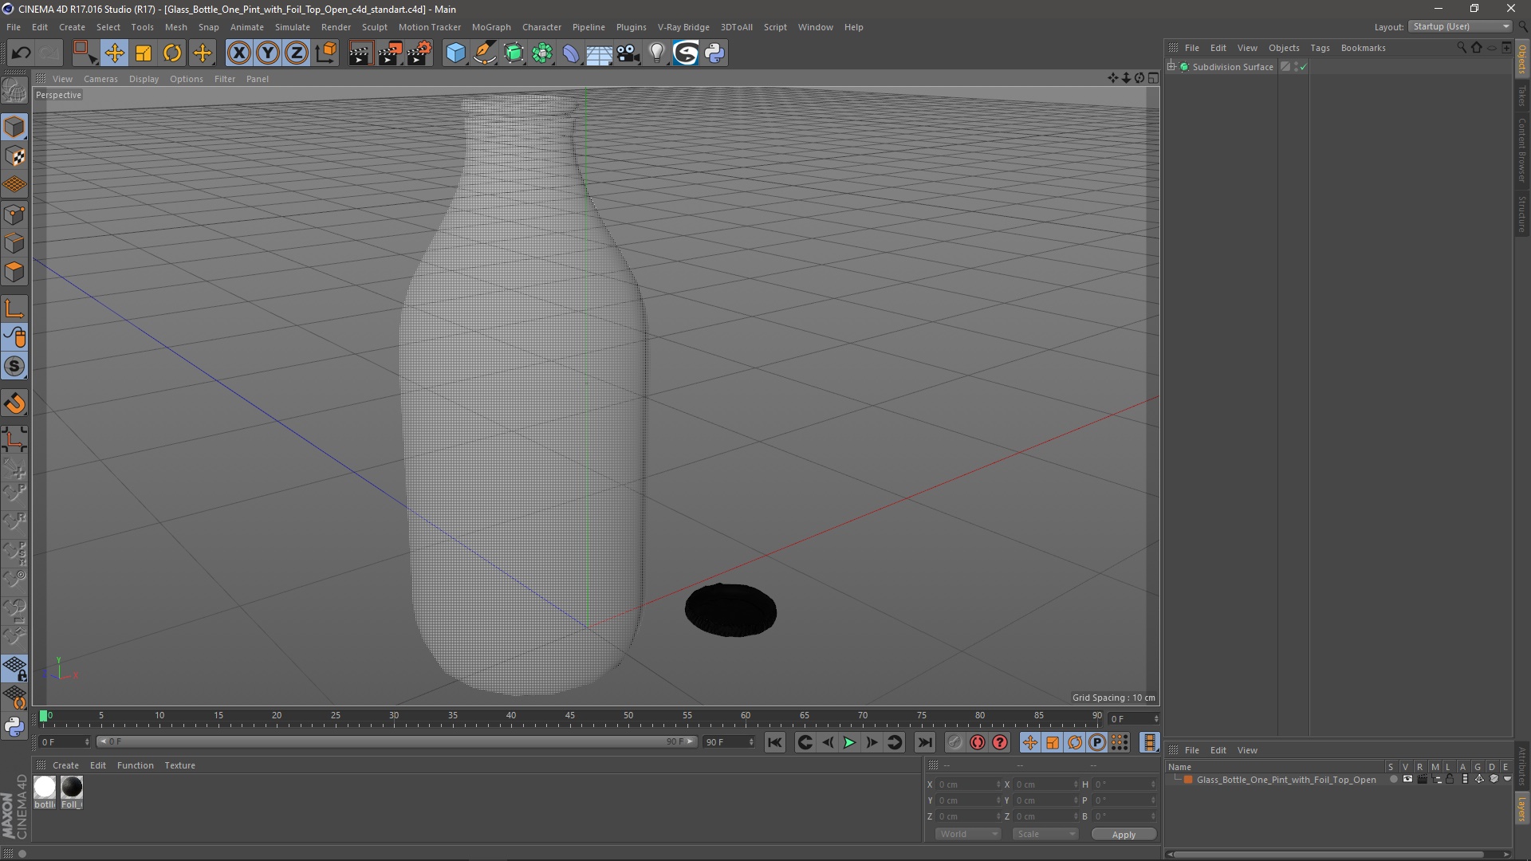
Task: Click the Apply coordinates button
Action: 1124,835
